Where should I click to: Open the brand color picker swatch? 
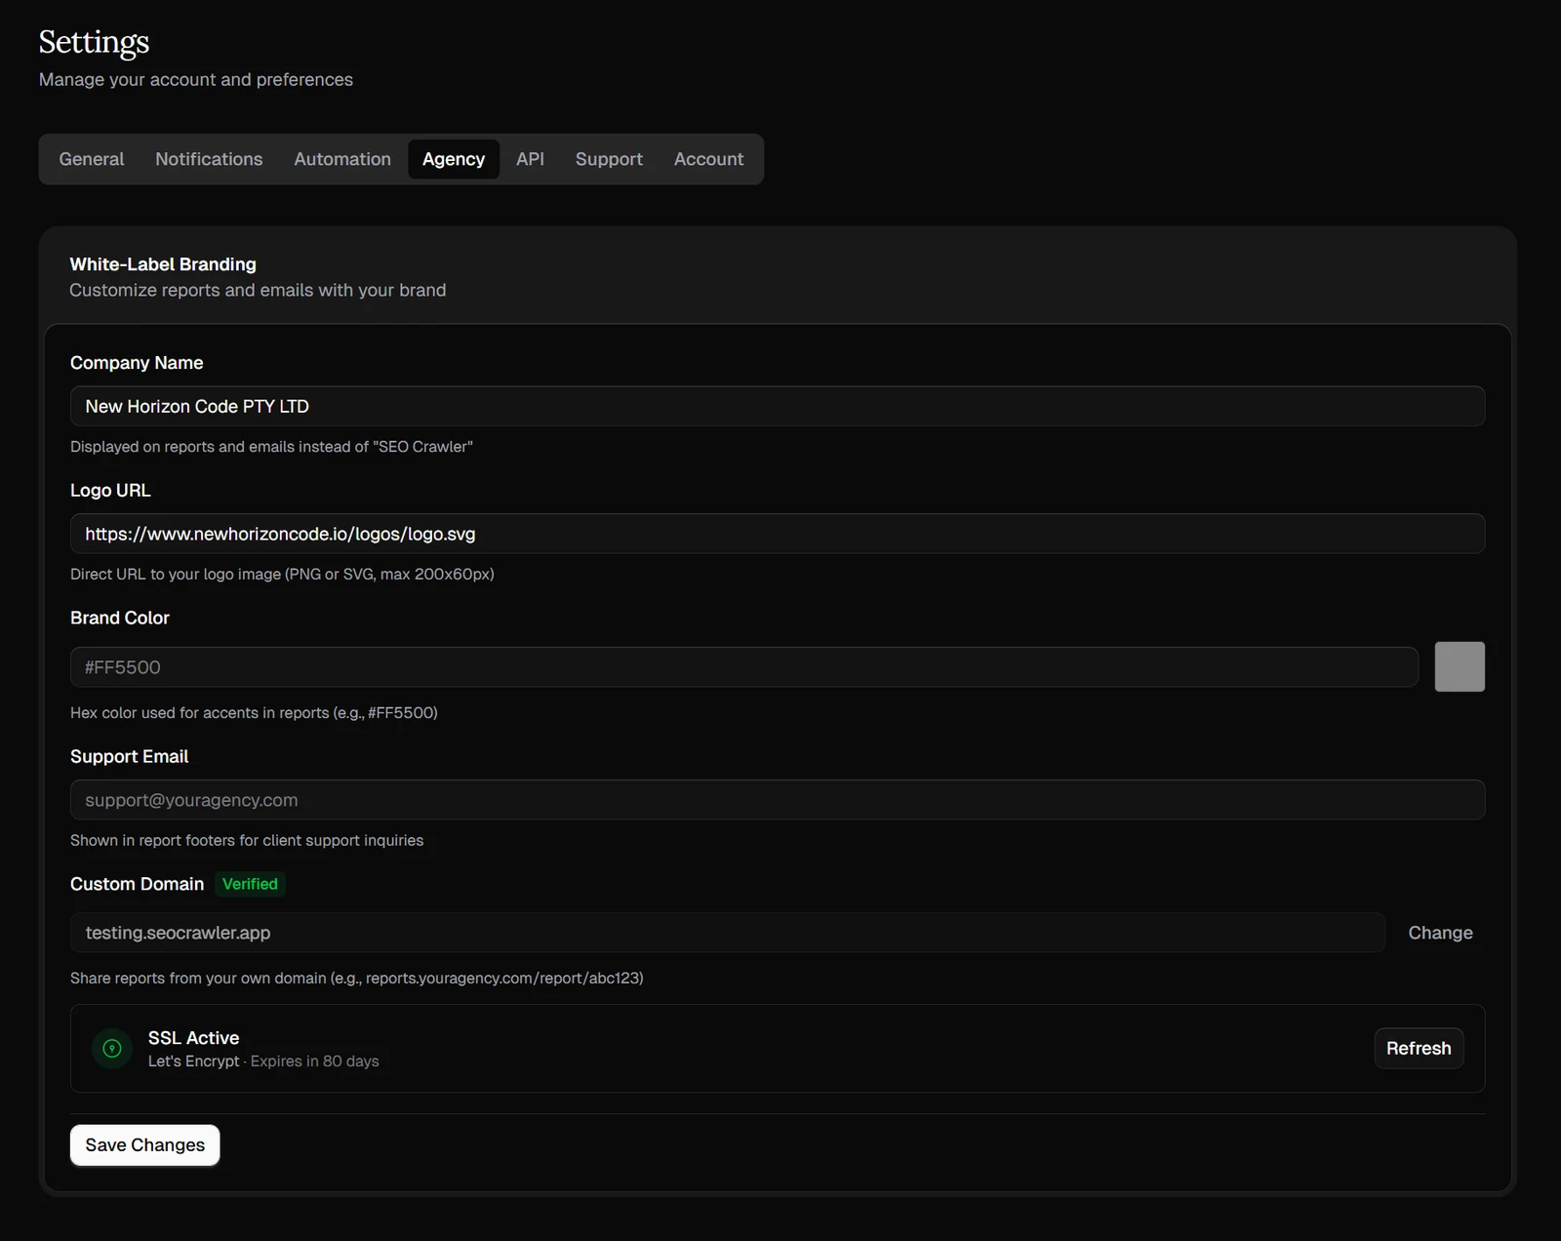coord(1460,666)
